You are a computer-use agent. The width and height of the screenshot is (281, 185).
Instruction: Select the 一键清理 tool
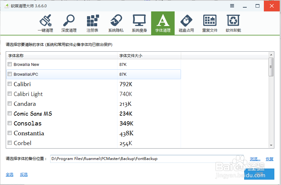(x=45, y=22)
